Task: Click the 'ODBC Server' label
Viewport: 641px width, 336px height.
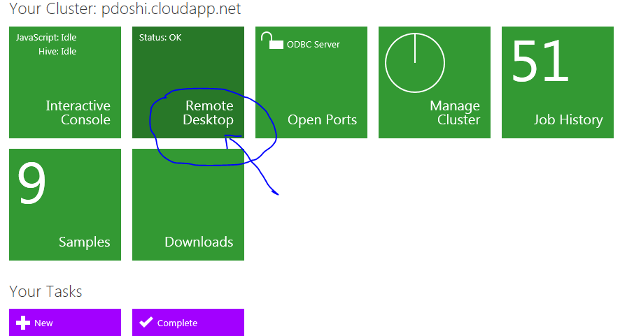Action: [x=313, y=45]
